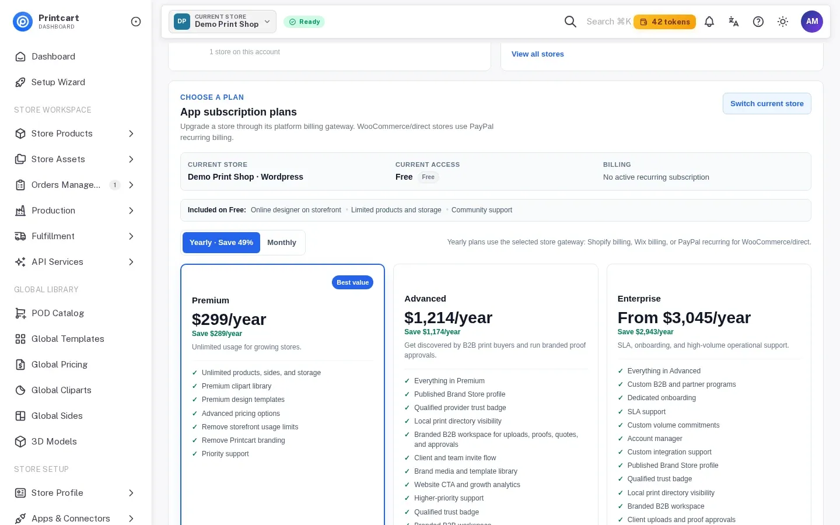Click the 3D Models cube icon
Viewport: 840px width, 525px height.
pyautogui.click(x=20, y=442)
